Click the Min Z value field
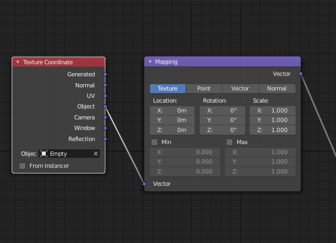 [185, 171]
